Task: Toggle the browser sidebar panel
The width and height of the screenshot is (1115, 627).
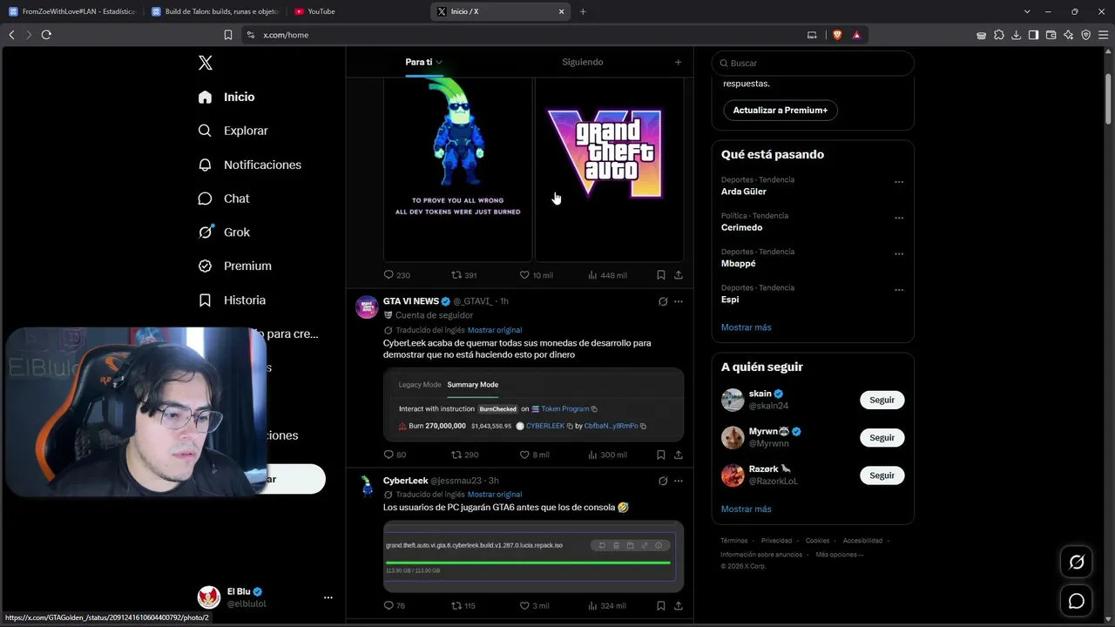Action: point(1033,35)
